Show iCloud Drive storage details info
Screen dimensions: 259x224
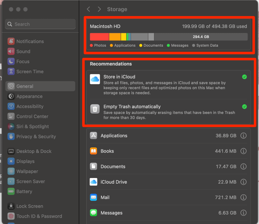(243, 182)
